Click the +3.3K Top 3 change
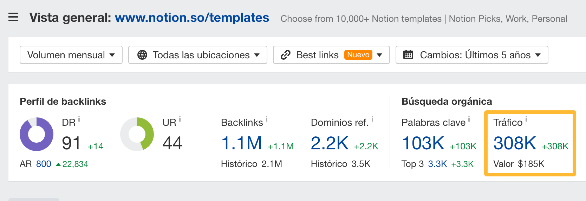 (x=462, y=164)
